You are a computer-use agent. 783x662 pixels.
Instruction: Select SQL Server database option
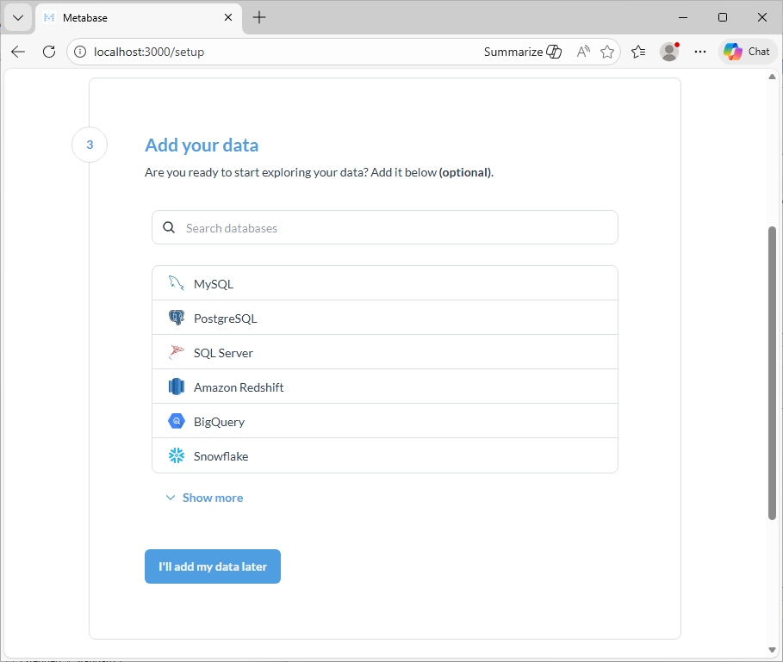[x=385, y=352]
